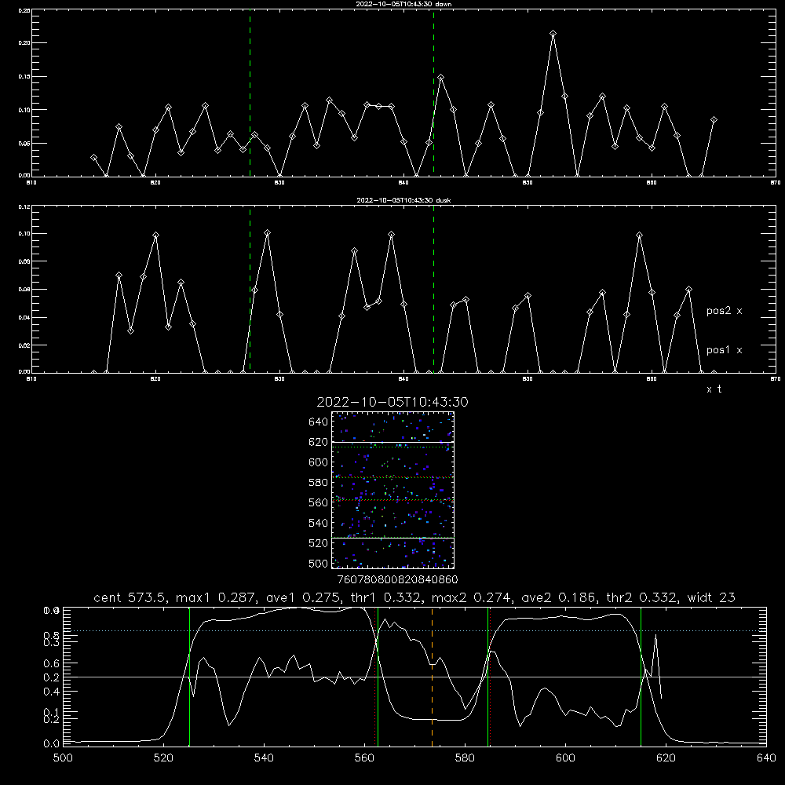Click y-axis label 620 beside detector image
This screenshot has width=785, height=785.
point(319,442)
